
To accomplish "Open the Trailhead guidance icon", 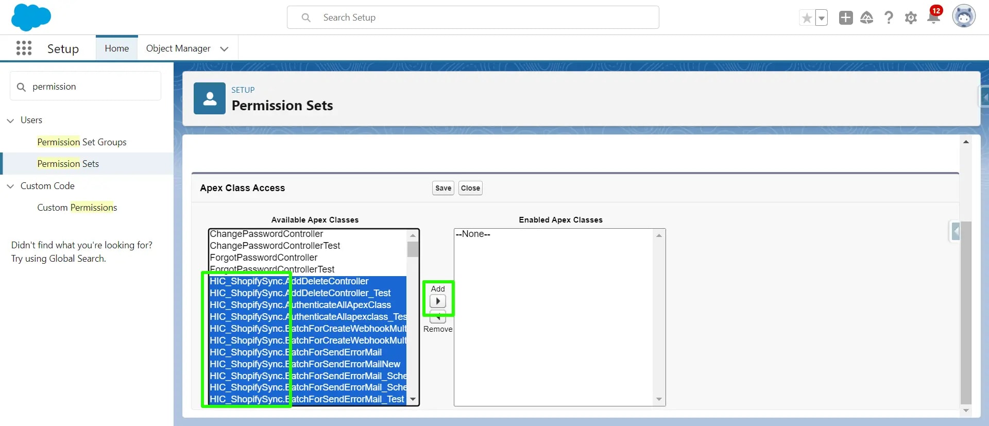I will click(867, 18).
